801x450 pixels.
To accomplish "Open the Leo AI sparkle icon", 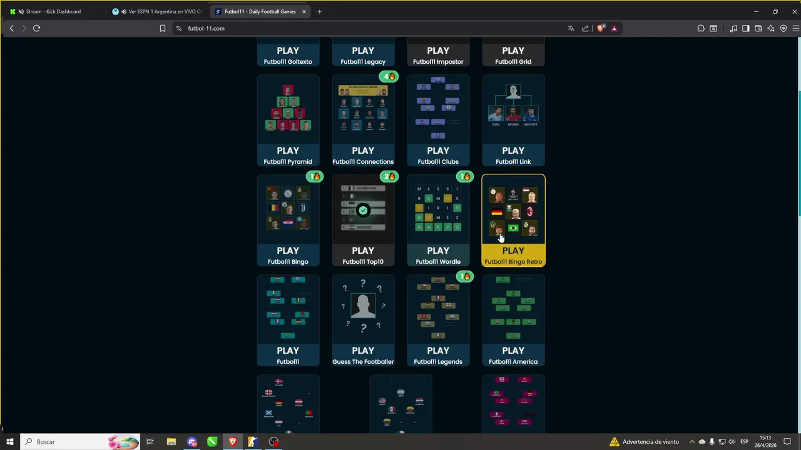I will [771, 28].
